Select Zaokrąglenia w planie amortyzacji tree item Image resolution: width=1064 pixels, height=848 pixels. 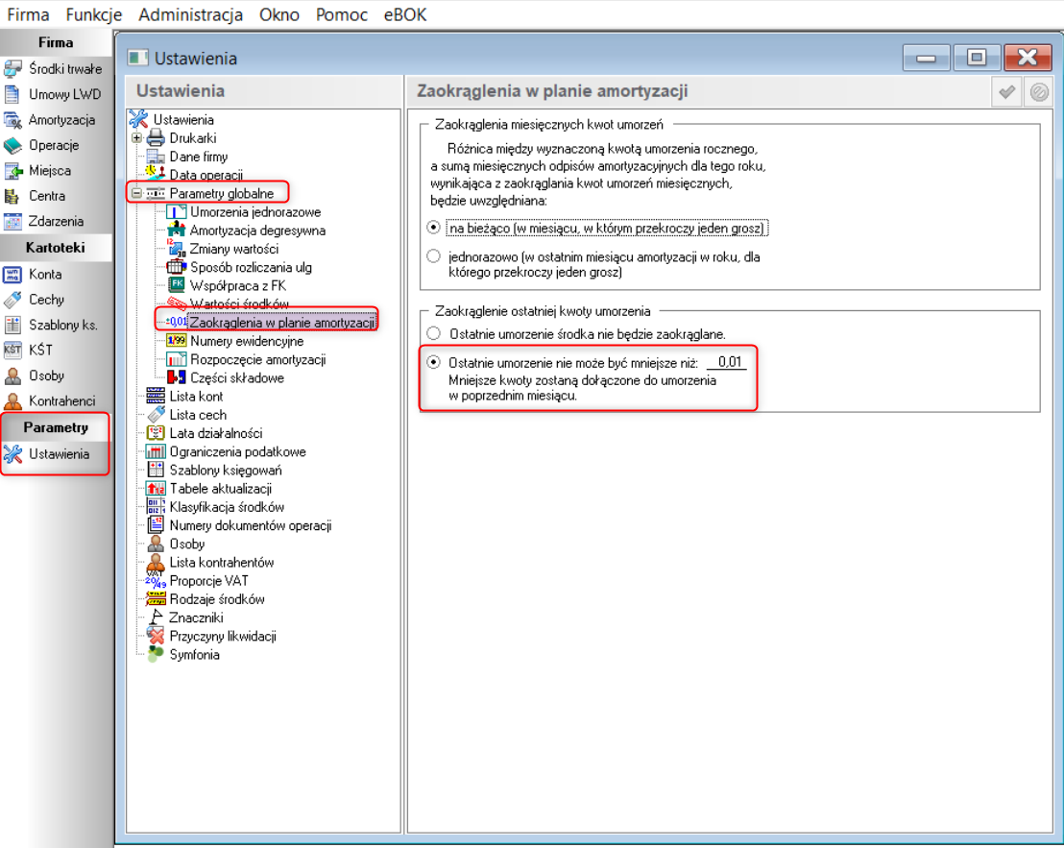(x=281, y=323)
